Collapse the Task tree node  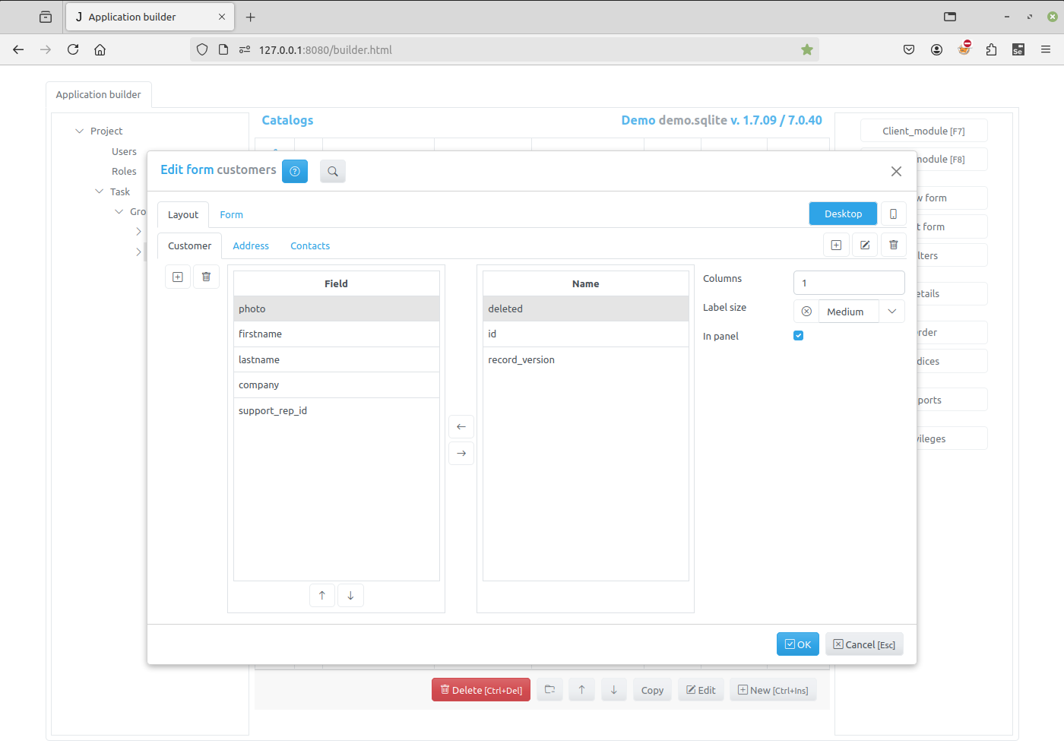coord(99,191)
